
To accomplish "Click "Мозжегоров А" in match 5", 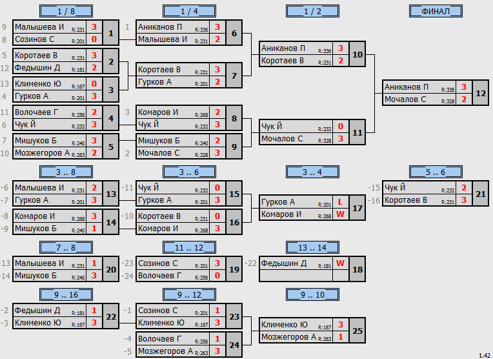I will point(42,153).
